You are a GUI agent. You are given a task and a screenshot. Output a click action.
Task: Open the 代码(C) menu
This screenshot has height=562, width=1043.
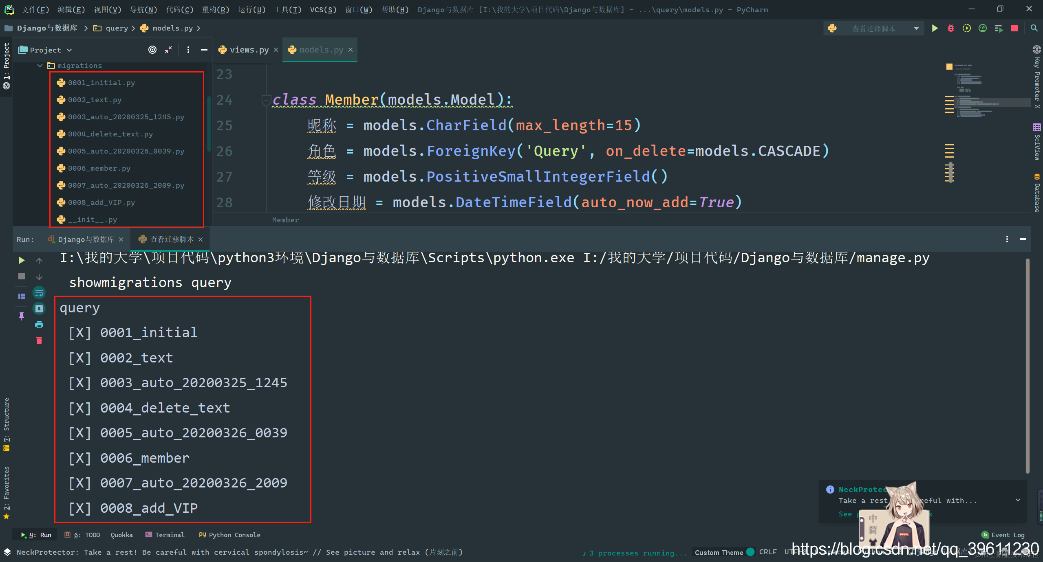[x=179, y=9]
